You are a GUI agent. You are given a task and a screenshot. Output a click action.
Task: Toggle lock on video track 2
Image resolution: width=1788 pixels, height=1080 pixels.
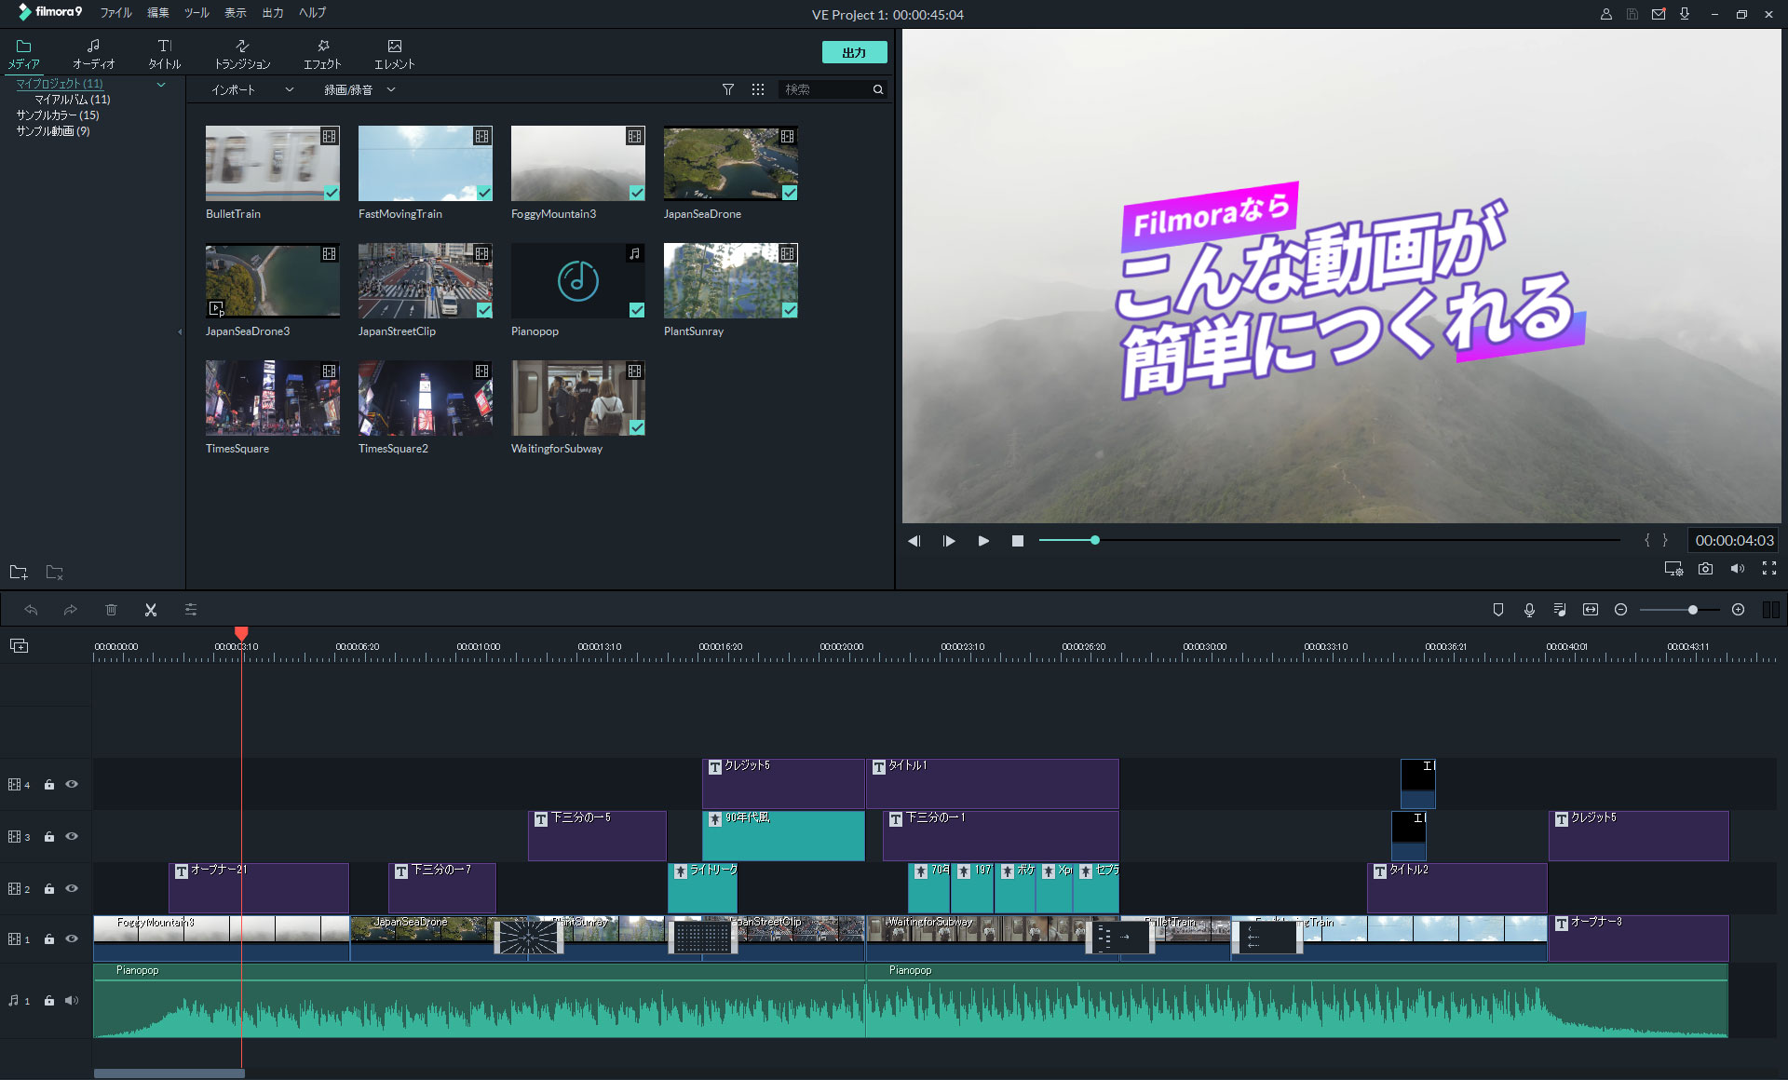click(49, 889)
